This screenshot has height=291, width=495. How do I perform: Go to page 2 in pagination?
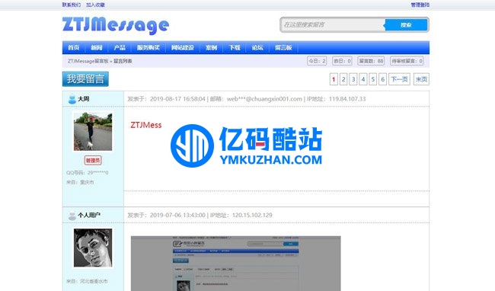343,79
